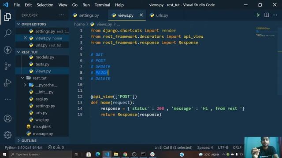Select Python 3.10.0a1 64-bit interpreter
282x158 pixels.
(x=23, y=147)
